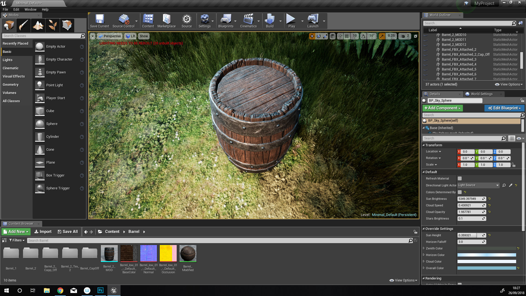The width and height of the screenshot is (526, 296).
Task: Click the Show button in viewport
Action: 144,36
